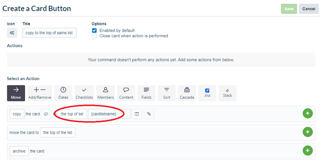Edit the Title field "copy to the top of same list"
Viewport: 321px width, 163px height.
coord(49,33)
